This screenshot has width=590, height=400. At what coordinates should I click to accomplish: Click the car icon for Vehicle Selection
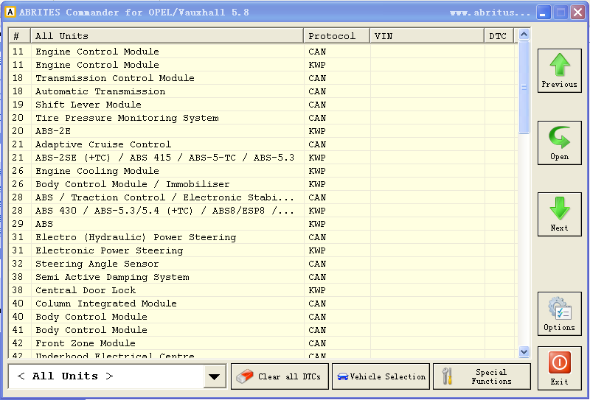coord(342,376)
